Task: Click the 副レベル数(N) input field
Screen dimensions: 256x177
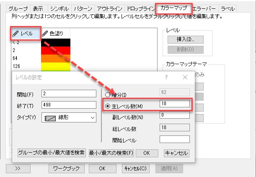Action: click(x=175, y=115)
